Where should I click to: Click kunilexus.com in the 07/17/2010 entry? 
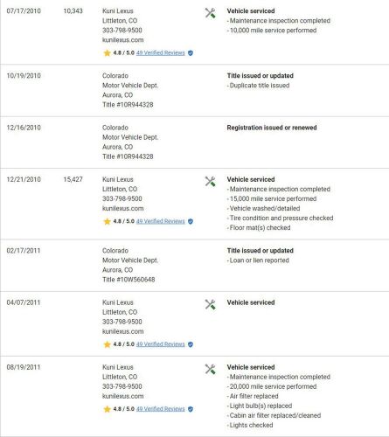click(x=122, y=40)
